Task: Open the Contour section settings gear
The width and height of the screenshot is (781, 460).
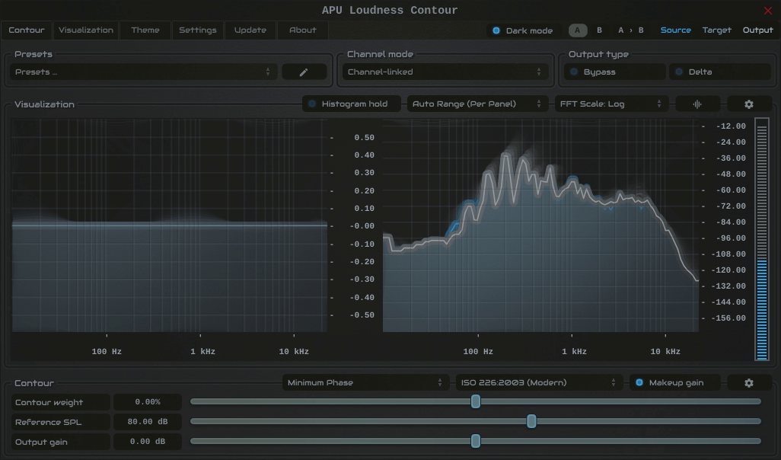Action: tap(748, 383)
